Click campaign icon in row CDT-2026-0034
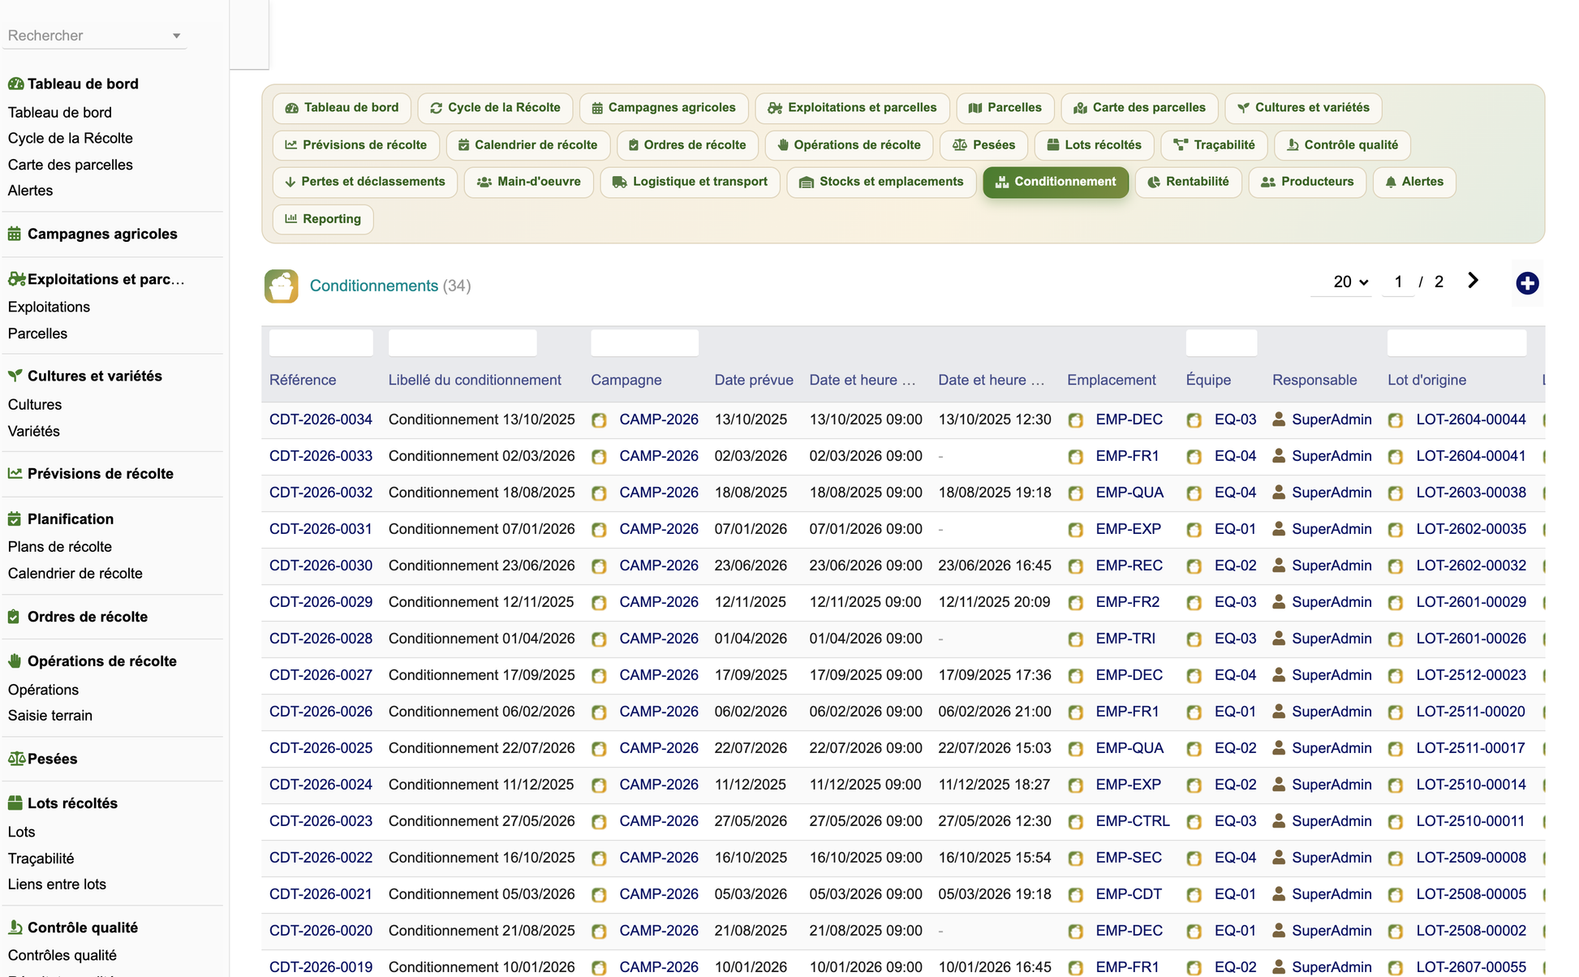 click(599, 420)
